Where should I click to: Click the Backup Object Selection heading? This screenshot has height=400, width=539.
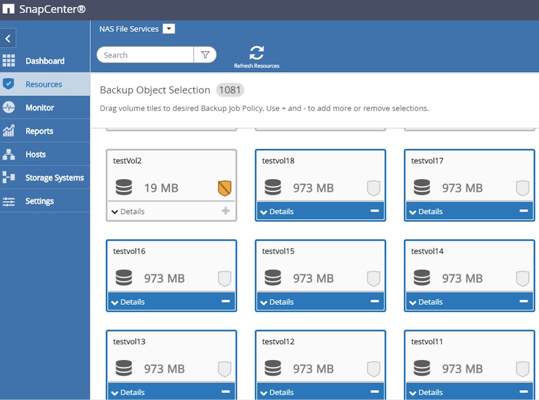tap(155, 90)
